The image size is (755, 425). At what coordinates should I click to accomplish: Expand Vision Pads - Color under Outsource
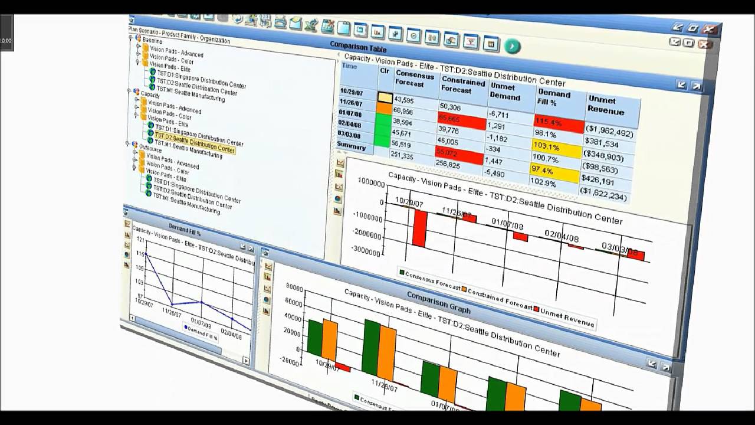click(x=134, y=159)
